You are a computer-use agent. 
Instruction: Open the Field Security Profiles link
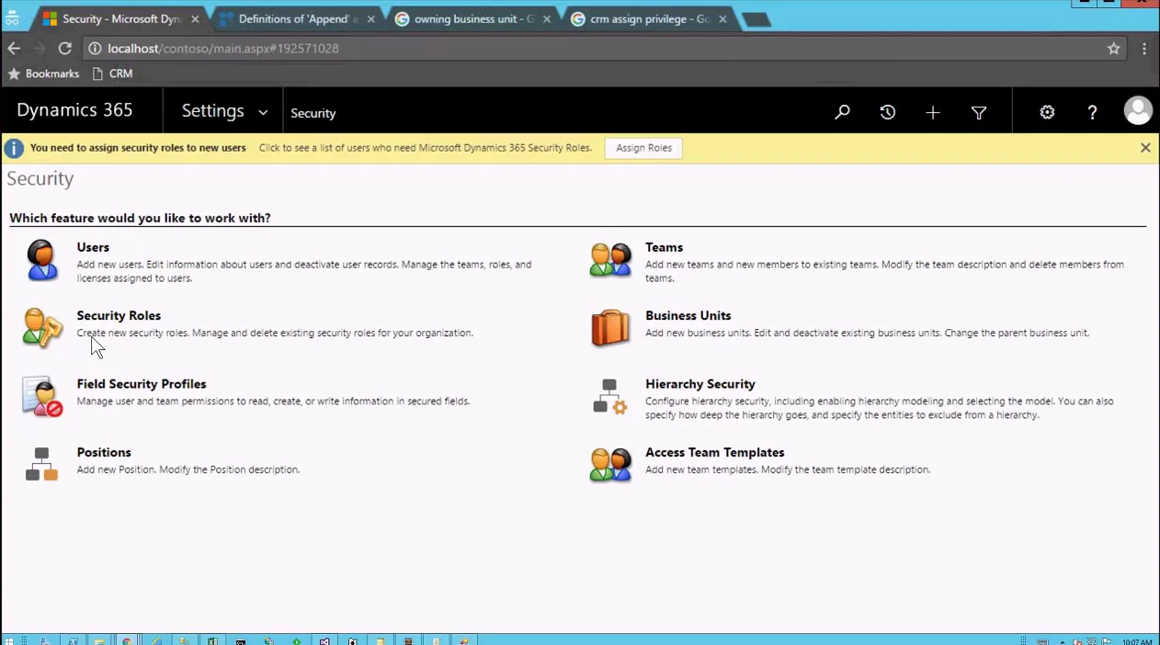pos(142,384)
